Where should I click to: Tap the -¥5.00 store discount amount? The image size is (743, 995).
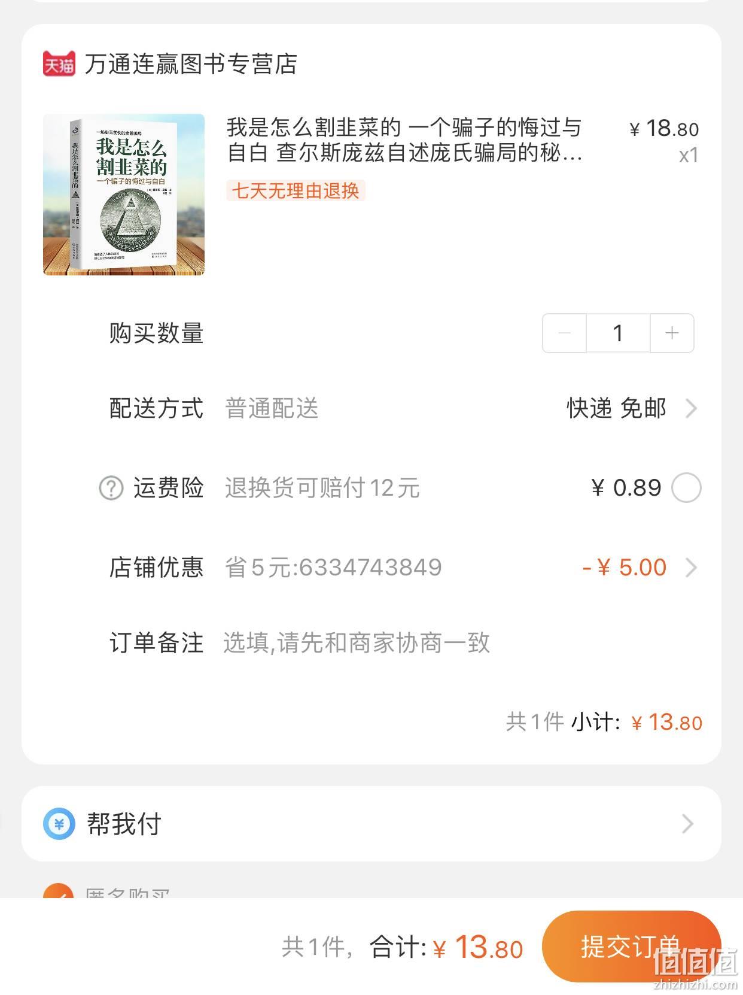click(625, 567)
